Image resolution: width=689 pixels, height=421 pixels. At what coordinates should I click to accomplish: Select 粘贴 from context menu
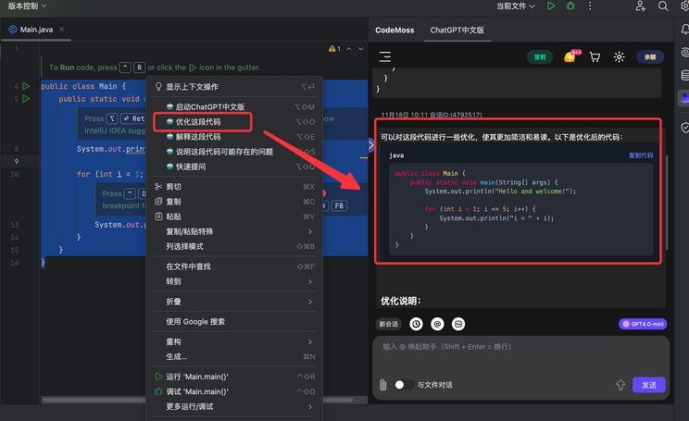pos(234,217)
